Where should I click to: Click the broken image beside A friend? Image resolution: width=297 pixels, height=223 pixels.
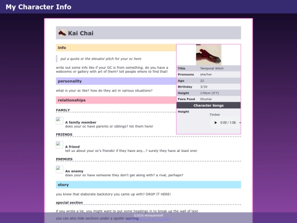click(x=59, y=145)
